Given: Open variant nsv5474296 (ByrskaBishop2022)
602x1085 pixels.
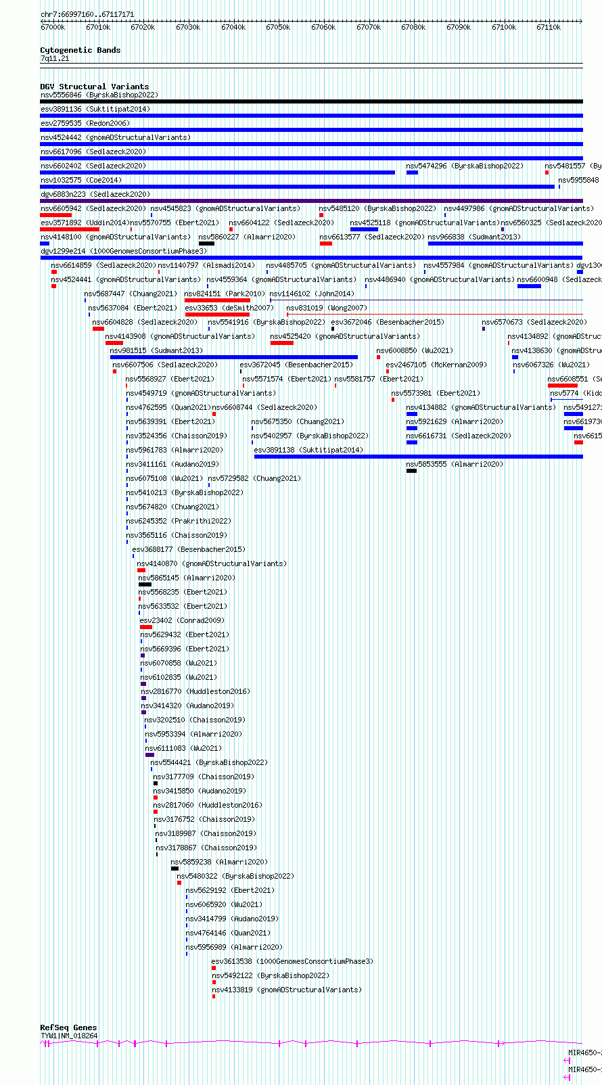Looking at the screenshot, I should pos(465,166).
